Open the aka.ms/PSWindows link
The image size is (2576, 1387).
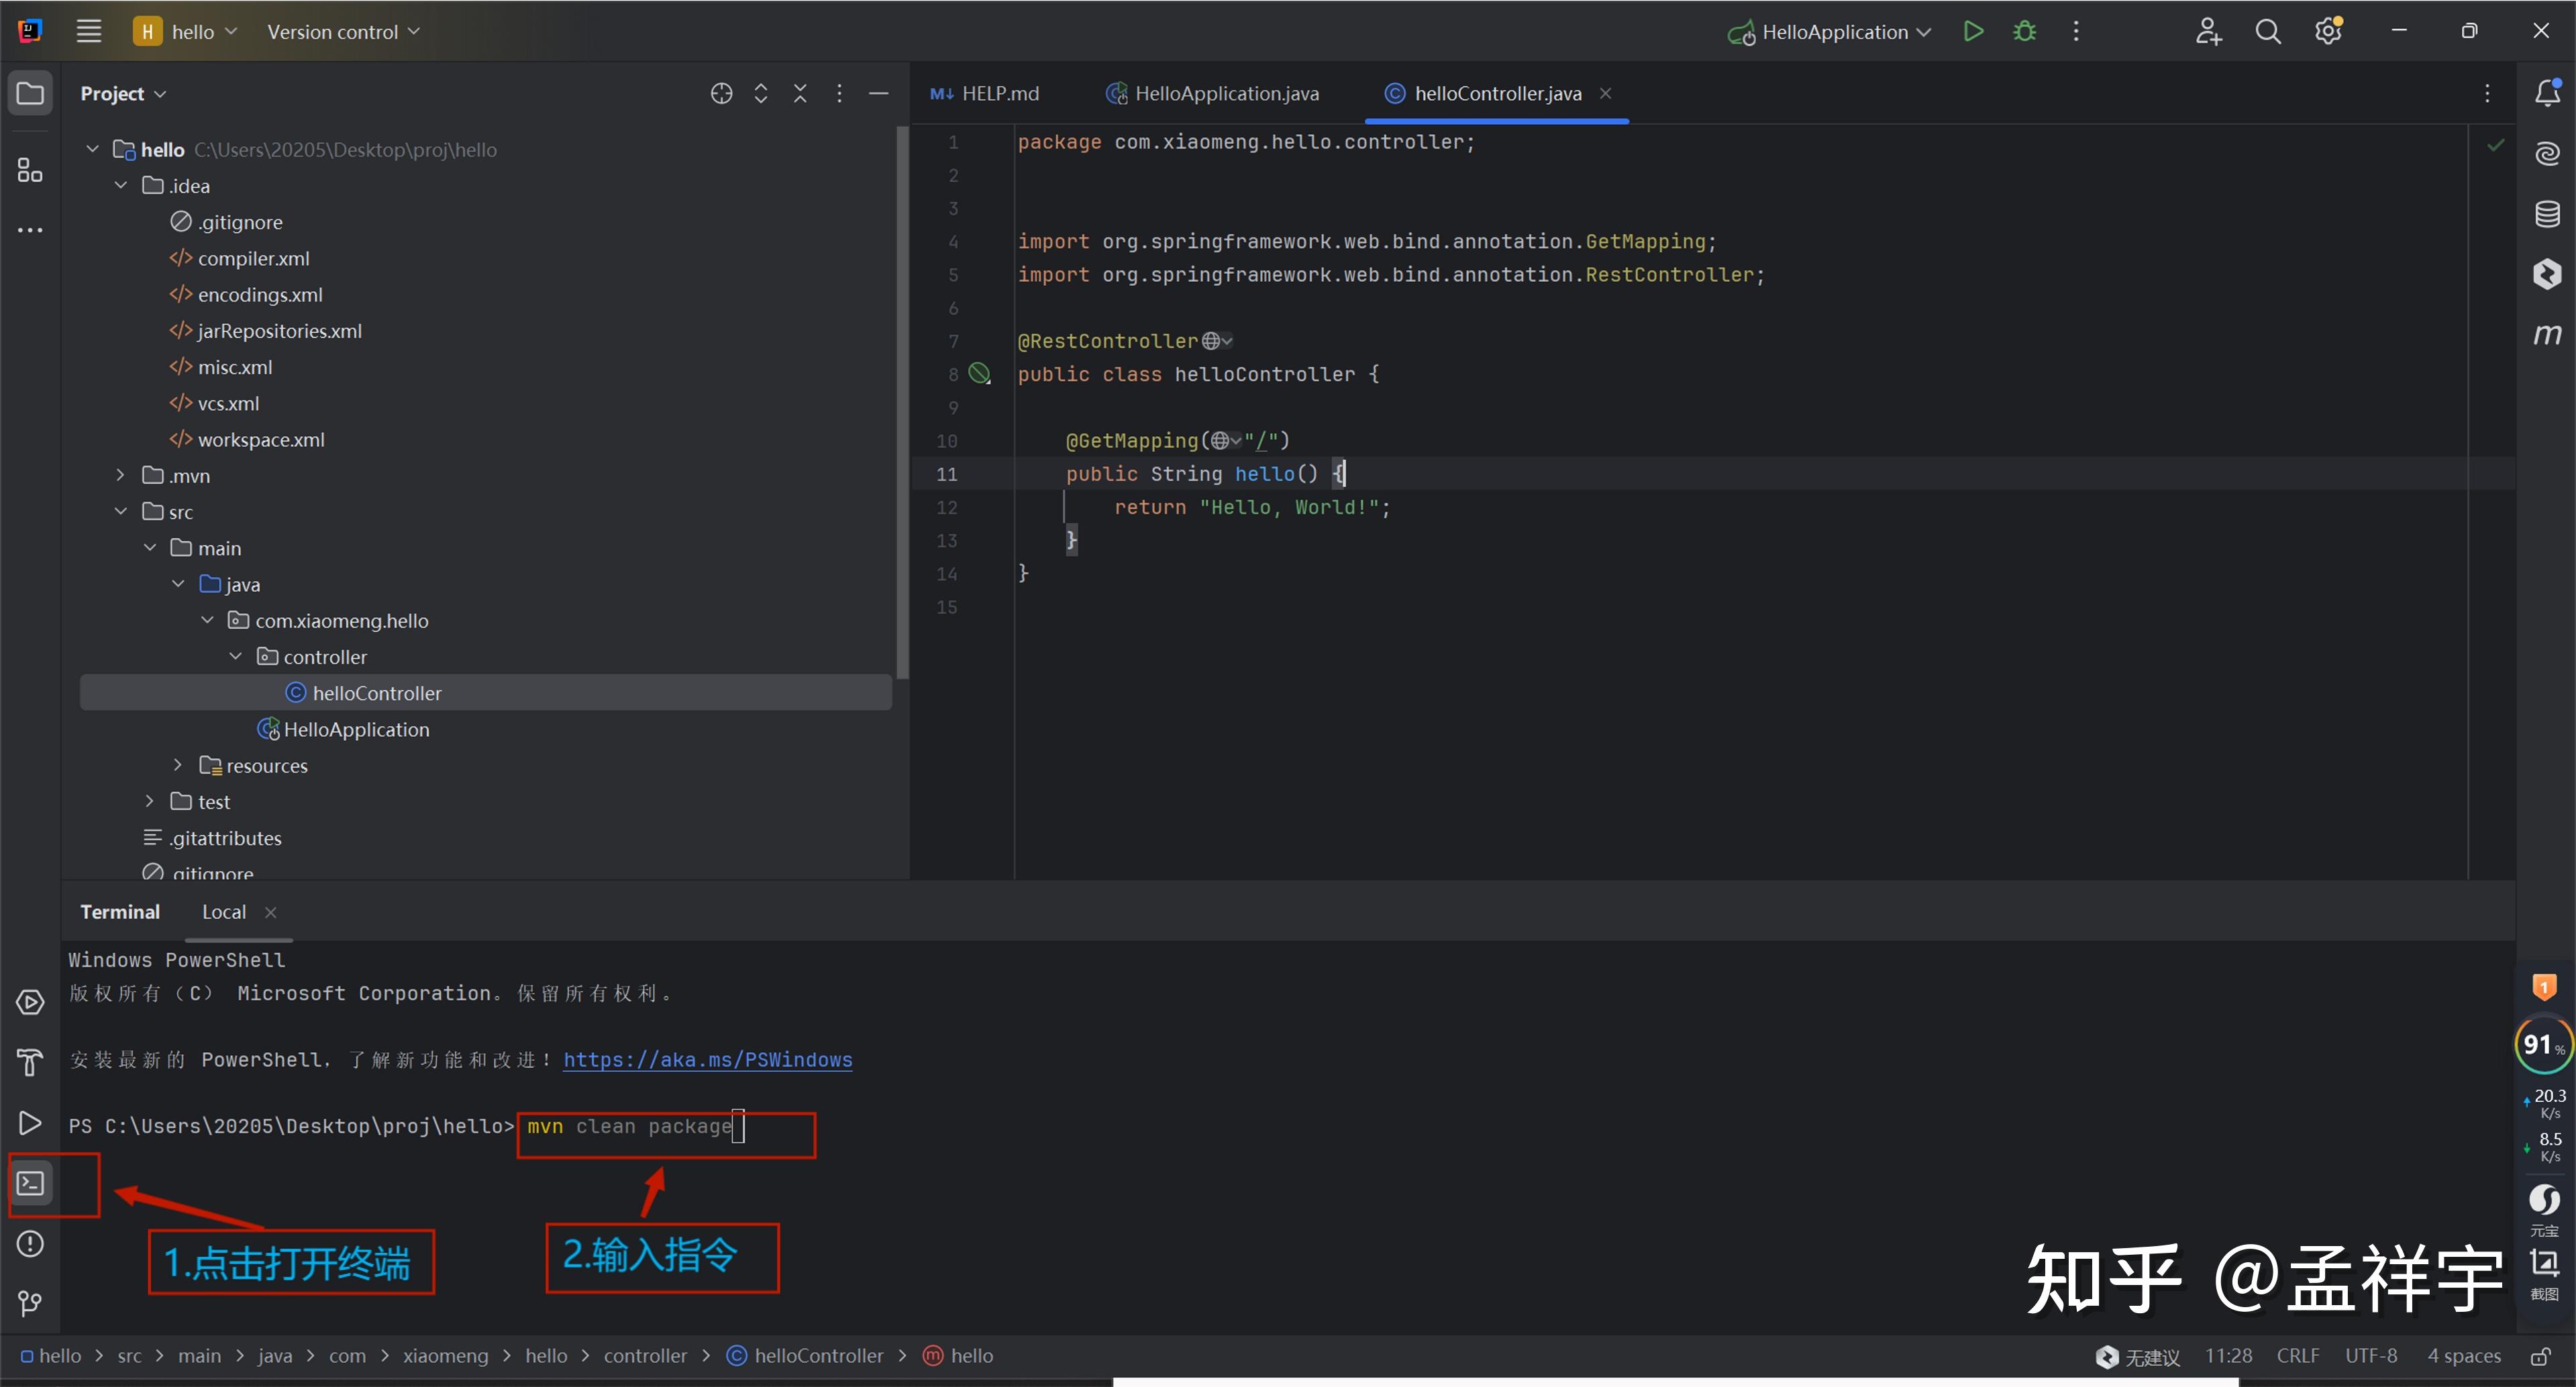coord(707,1059)
